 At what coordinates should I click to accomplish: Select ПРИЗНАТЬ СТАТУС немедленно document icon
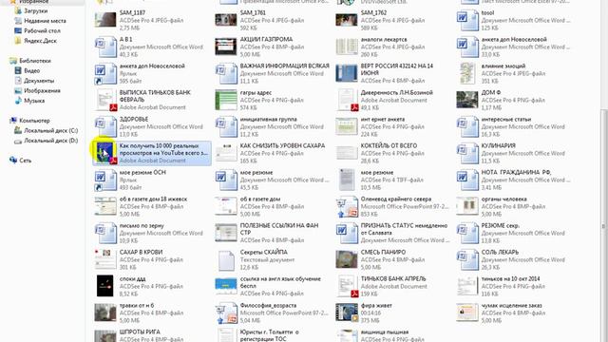(x=347, y=234)
